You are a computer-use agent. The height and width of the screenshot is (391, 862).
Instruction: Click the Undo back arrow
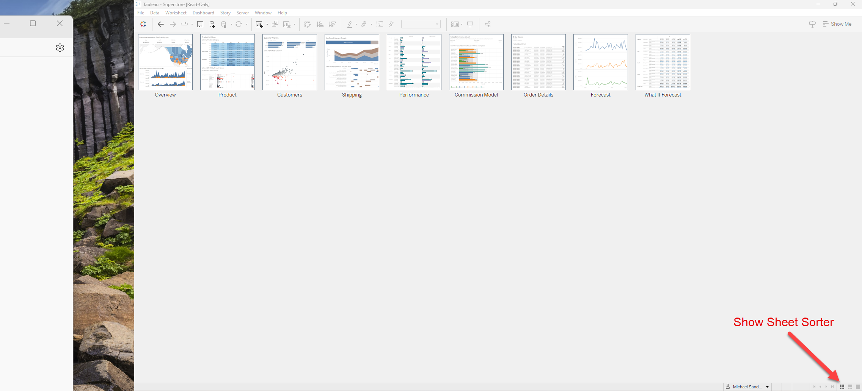point(161,24)
